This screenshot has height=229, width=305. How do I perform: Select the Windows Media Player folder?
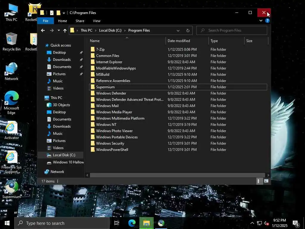tap(178, 112)
